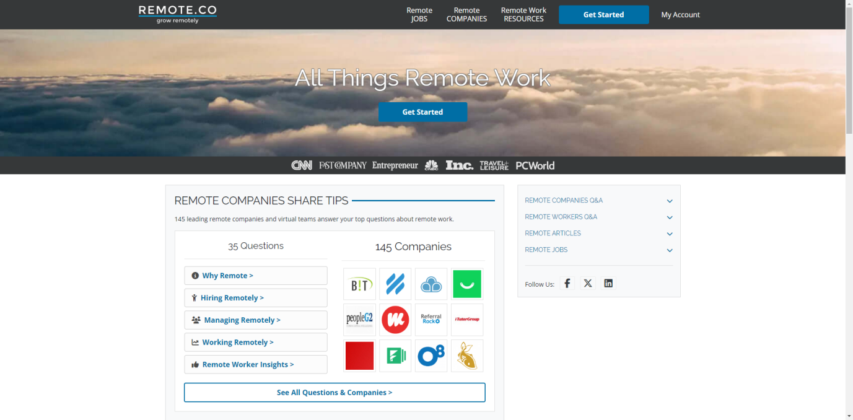
Task: Open the Facebook follow icon
Action: pyautogui.click(x=567, y=283)
